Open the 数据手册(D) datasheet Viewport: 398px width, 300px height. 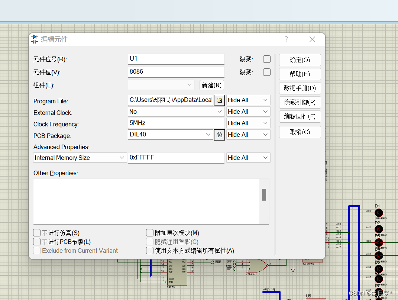(x=300, y=88)
